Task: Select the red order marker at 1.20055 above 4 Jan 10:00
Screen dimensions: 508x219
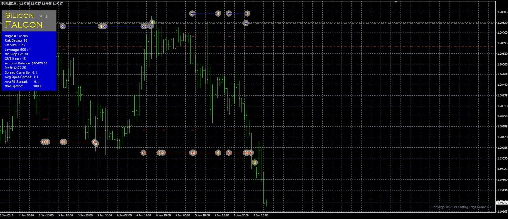Action: pos(143,153)
